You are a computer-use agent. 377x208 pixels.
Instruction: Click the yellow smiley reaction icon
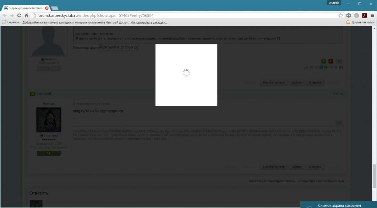316,67
